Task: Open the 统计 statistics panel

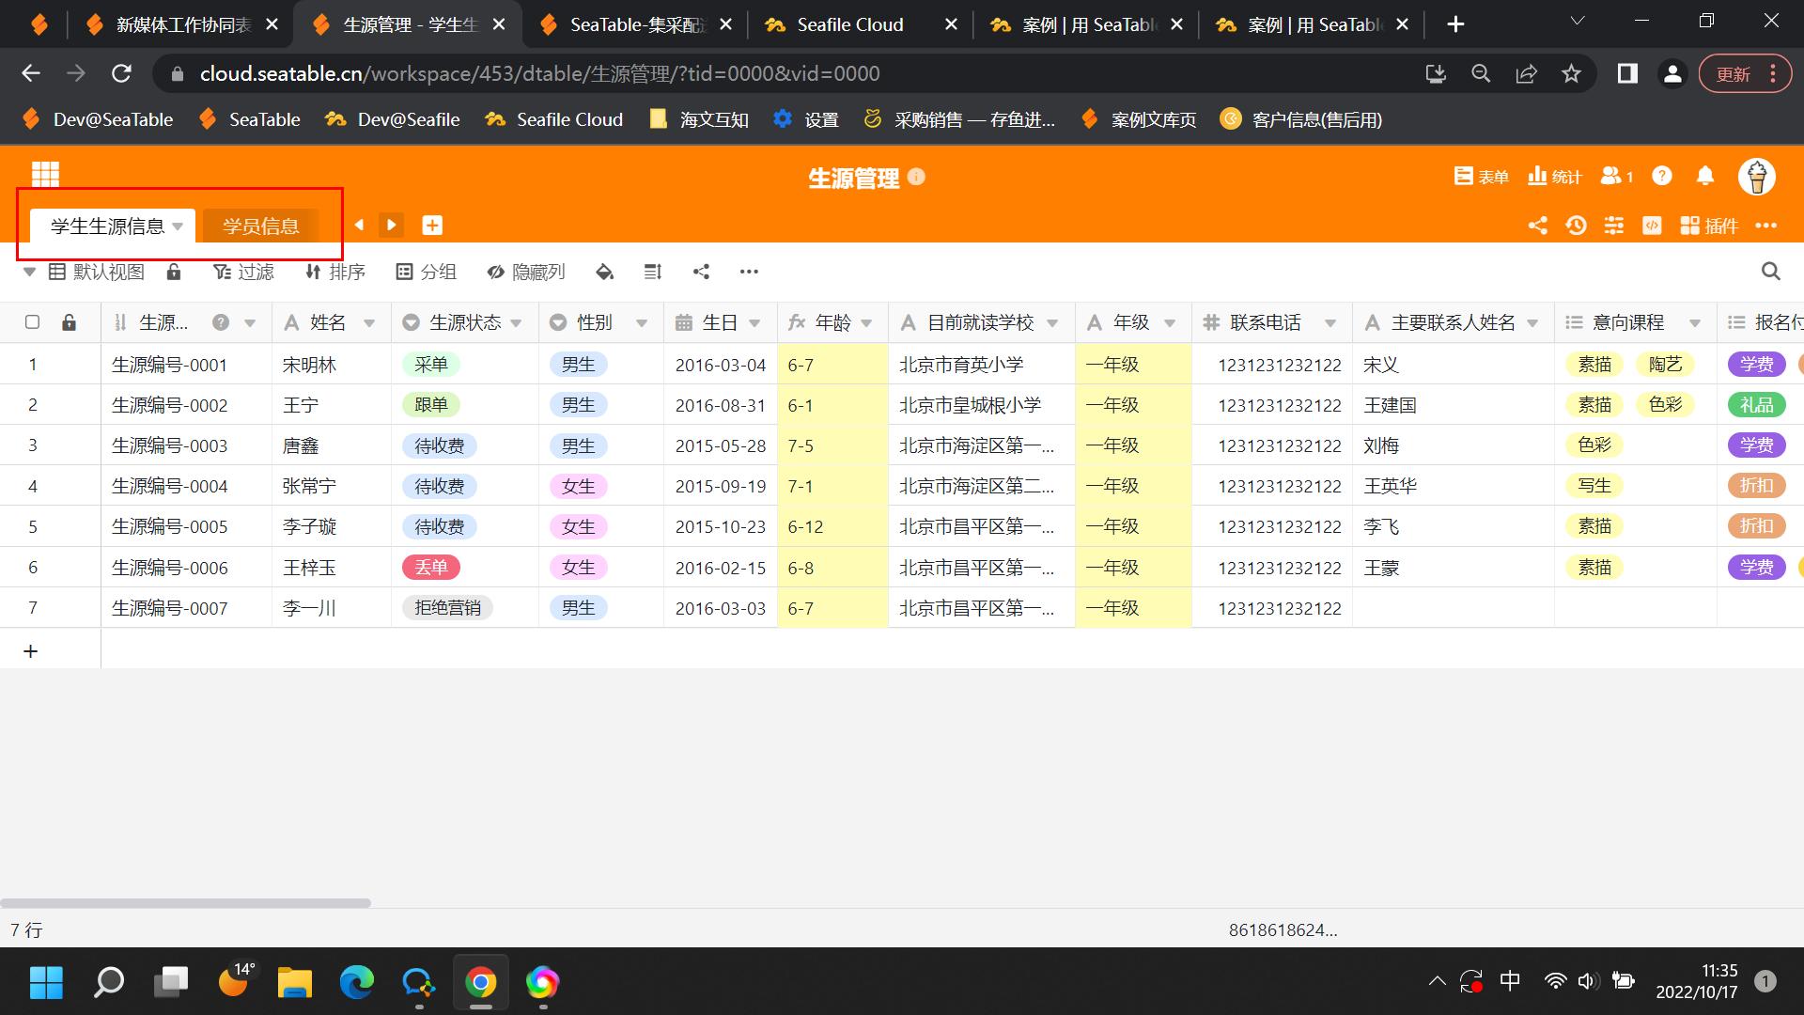Action: pyautogui.click(x=1552, y=176)
